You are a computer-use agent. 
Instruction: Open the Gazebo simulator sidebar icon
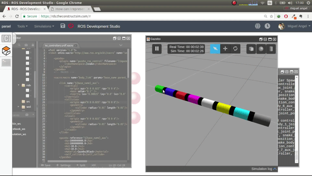point(6,51)
